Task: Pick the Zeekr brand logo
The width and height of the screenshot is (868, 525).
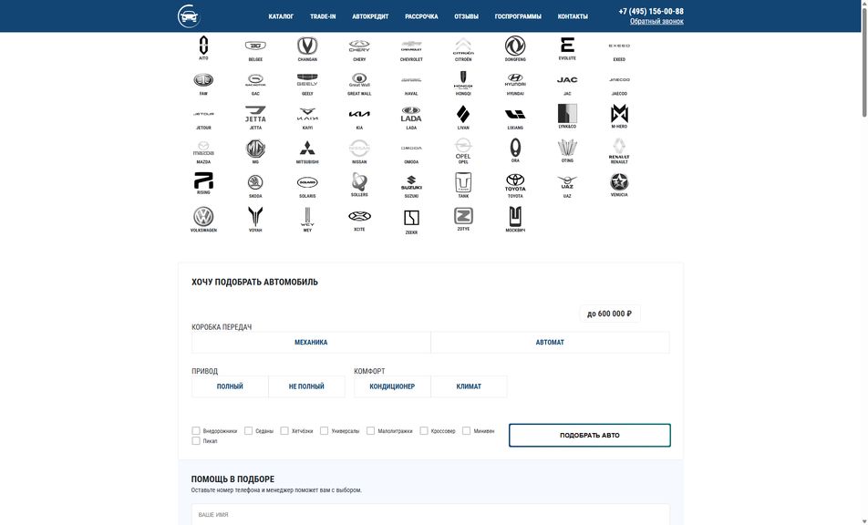Action: tap(411, 218)
